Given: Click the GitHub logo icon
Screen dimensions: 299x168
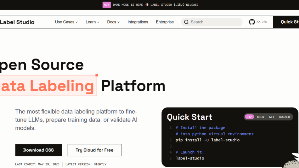Looking at the screenshot, I should coord(252,22).
